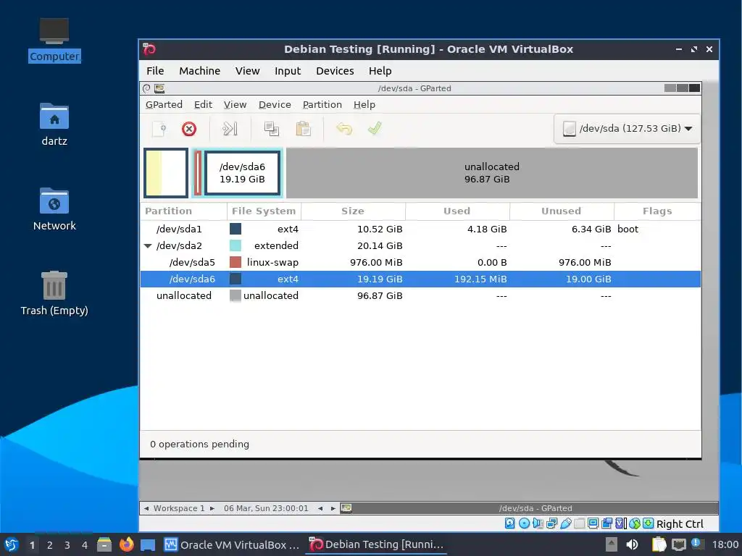Open the host application launcher bird icon
Screen dimensions: 742x556
(x=12, y=544)
